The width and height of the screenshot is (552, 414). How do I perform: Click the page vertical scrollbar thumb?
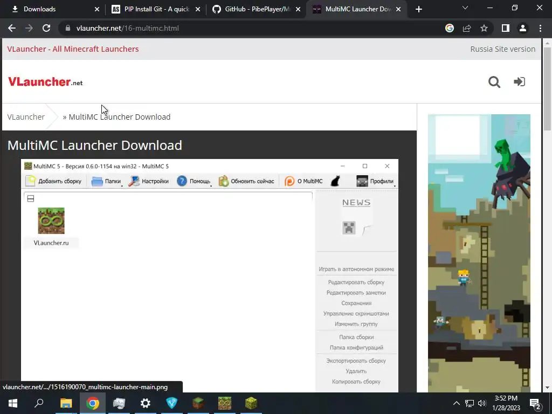pyautogui.click(x=547, y=88)
